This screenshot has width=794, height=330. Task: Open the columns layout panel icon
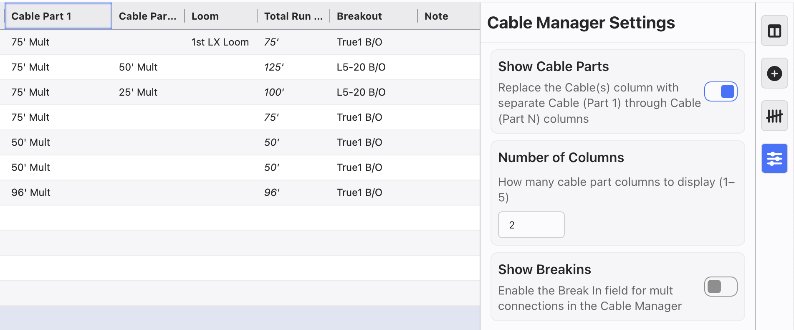774,31
